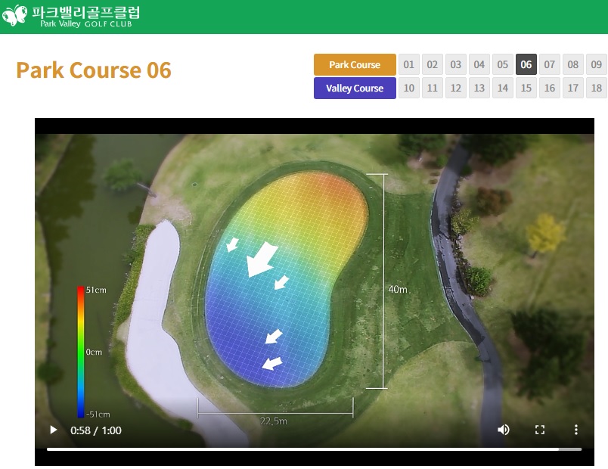Seek on the video progress bar
This screenshot has height=469, width=608.
coord(314,449)
